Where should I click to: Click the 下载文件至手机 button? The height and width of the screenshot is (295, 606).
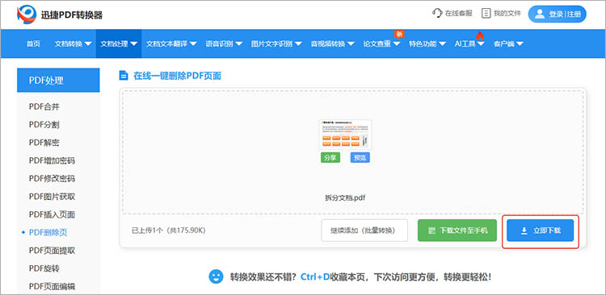tap(457, 231)
